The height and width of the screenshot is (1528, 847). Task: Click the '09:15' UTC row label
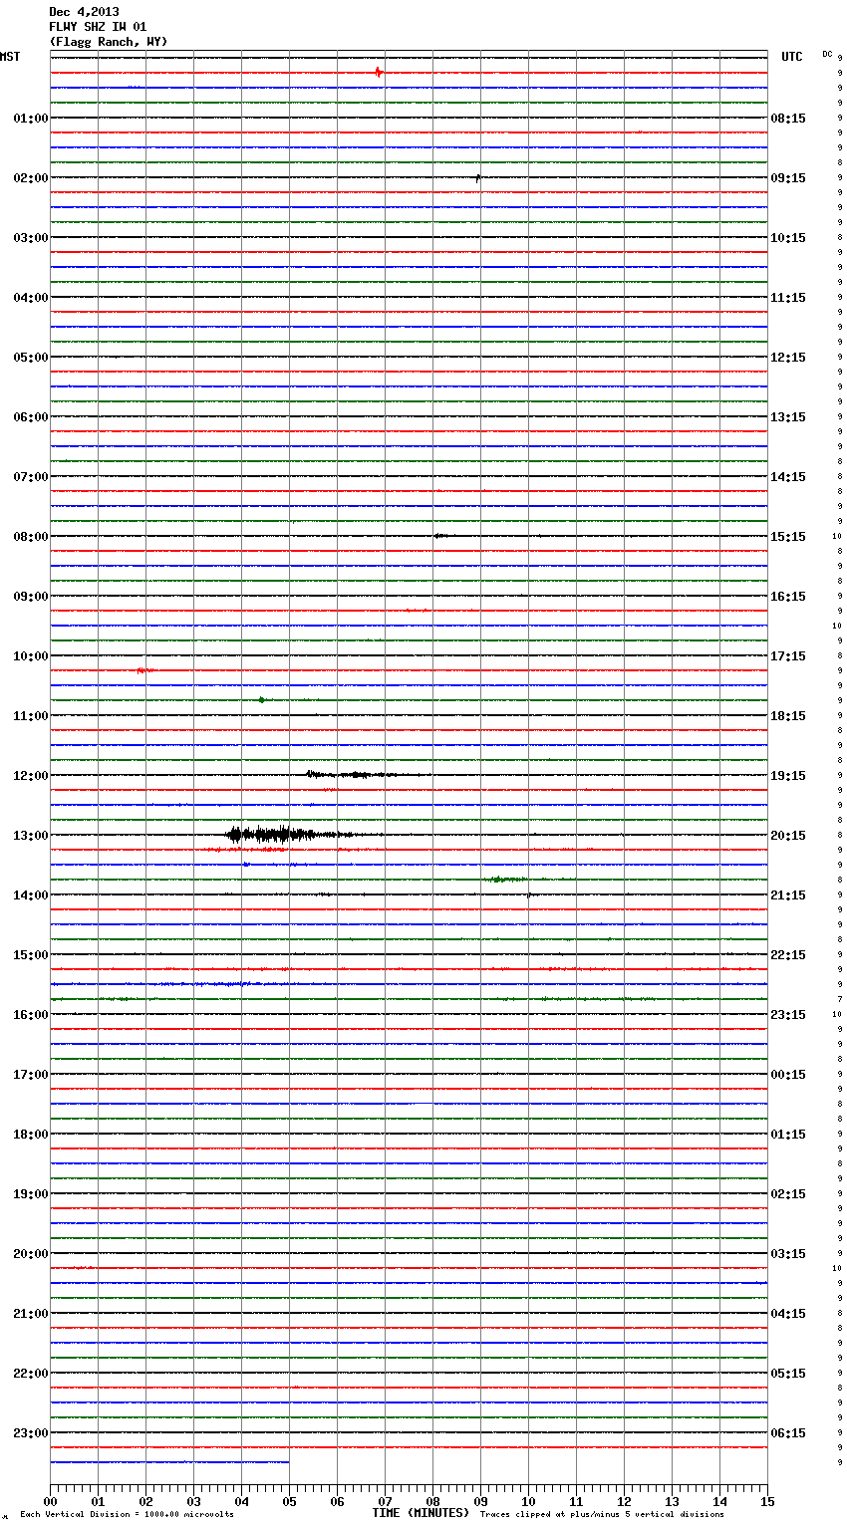tap(788, 178)
